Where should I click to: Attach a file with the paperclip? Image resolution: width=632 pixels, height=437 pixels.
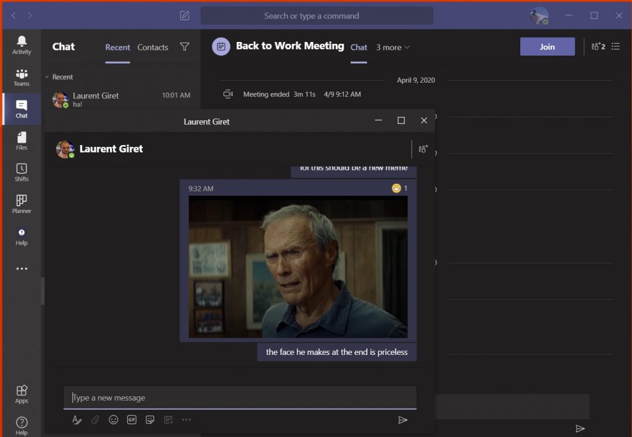[x=95, y=420]
